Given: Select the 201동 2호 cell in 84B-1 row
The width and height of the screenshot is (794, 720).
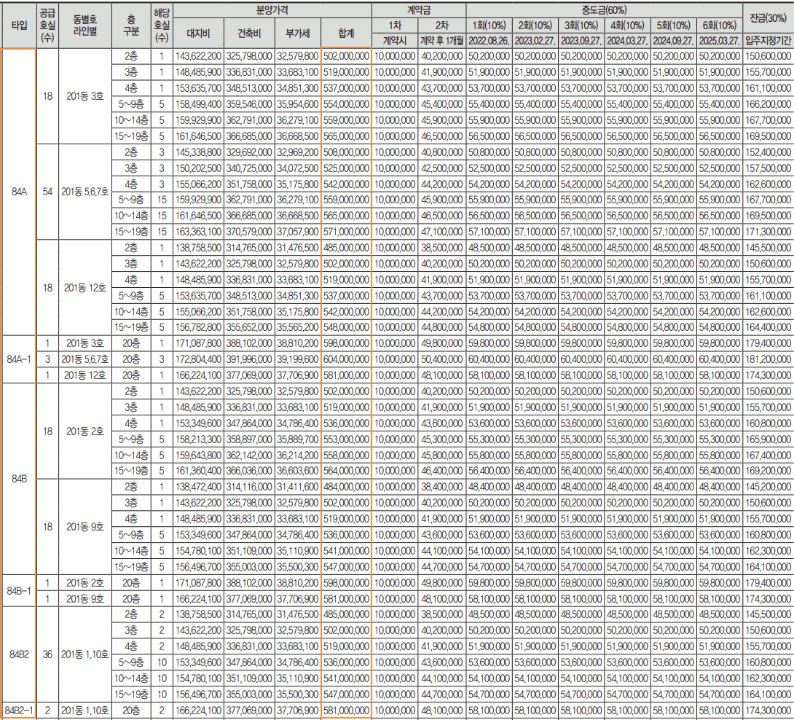Looking at the screenshot, I should (85, 583).
